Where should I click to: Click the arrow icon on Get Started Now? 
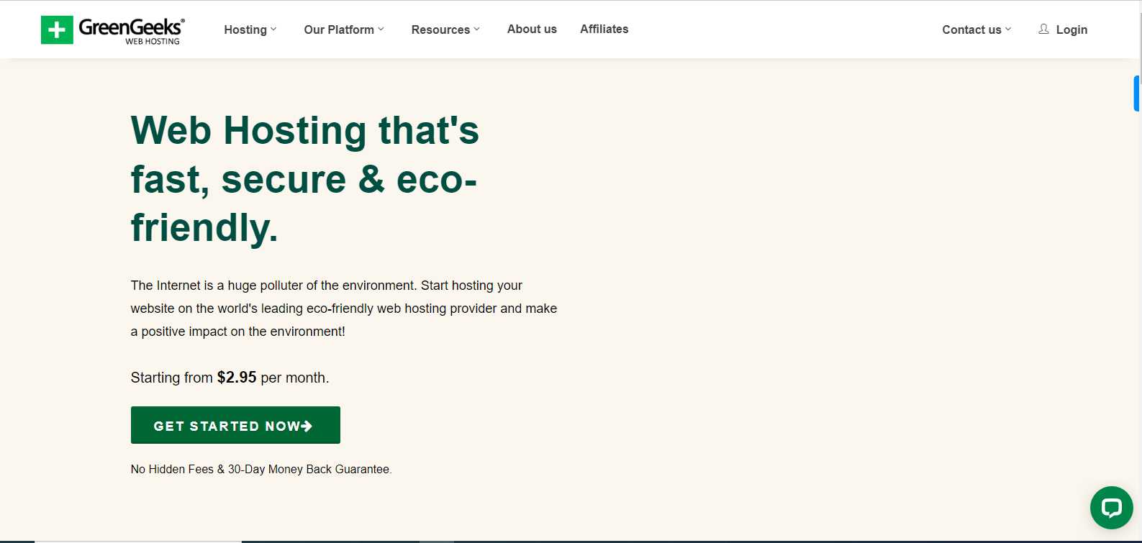pyautogui.click(x=307, y=426)
